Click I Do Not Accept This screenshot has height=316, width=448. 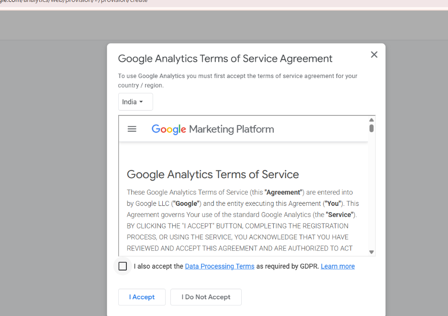pyautogui.click(x=205, y=297)
